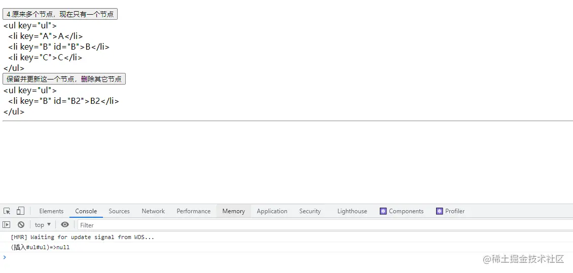Click the li key="B" id="B" line
Viewport: 573px width, 273px height.
point(59,47)
